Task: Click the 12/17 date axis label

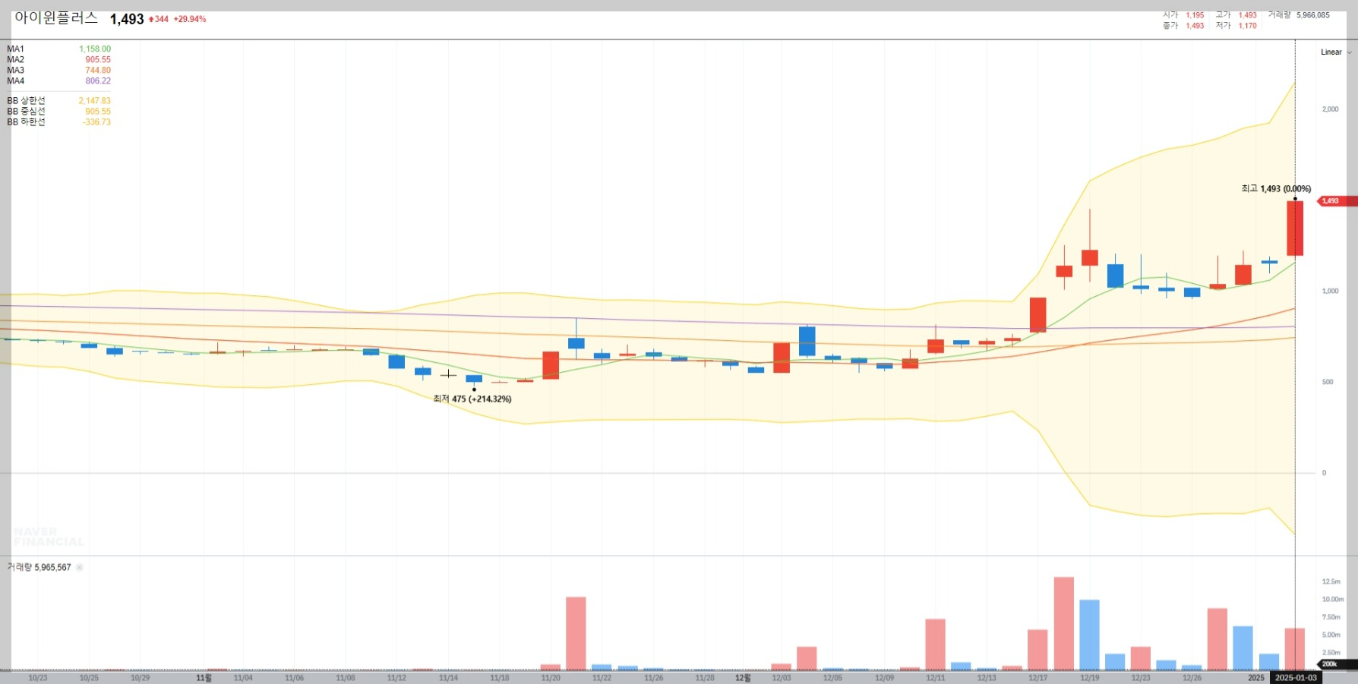Action: tap(1038, 678)
